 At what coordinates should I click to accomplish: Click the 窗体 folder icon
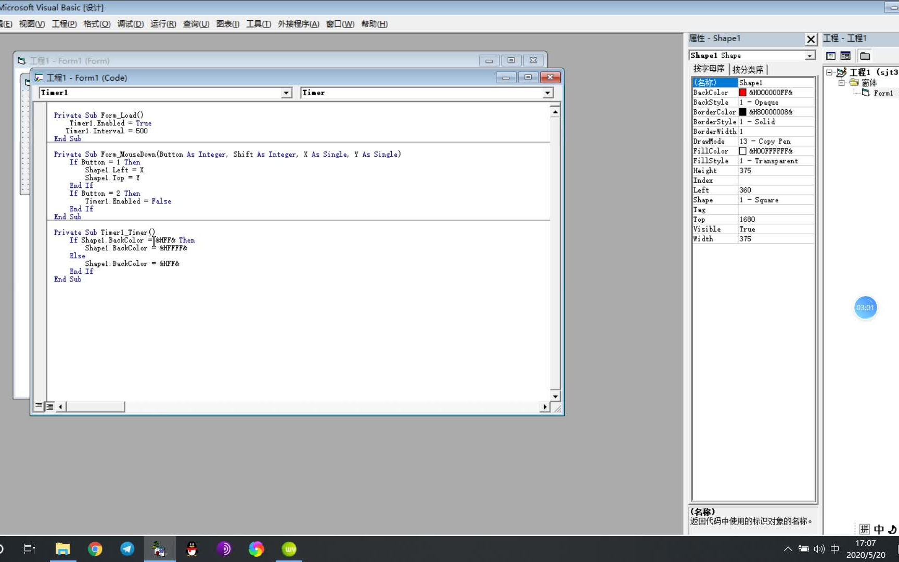[854, 82]
